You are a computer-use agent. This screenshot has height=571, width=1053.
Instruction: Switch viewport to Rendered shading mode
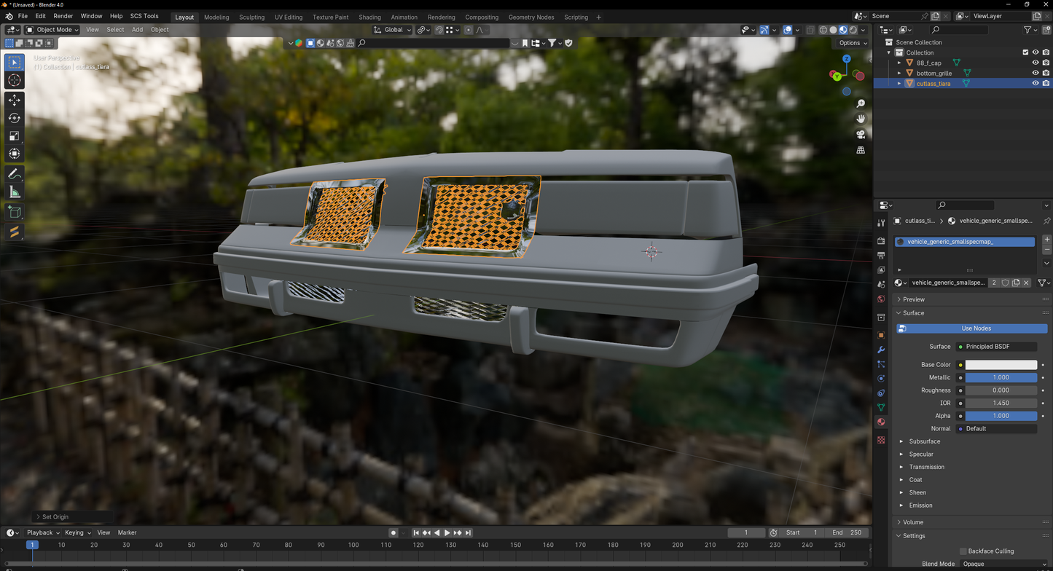coord(853,30)
